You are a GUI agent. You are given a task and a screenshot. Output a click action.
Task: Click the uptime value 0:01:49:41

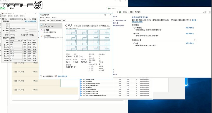coord(71,67)
